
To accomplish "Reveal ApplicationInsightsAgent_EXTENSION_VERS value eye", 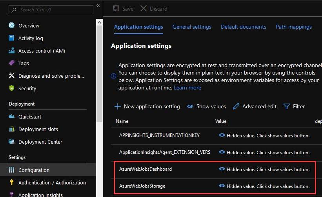I will (222, 152).
